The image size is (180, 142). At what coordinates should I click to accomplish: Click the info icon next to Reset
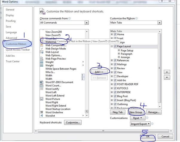[147, 118]
